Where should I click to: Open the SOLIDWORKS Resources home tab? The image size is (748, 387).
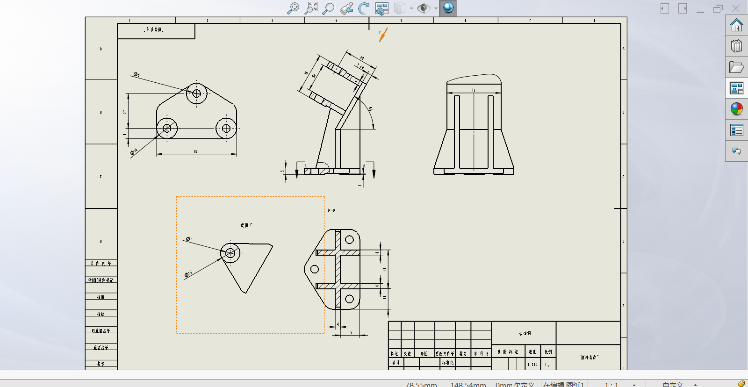tap(737, 25)
